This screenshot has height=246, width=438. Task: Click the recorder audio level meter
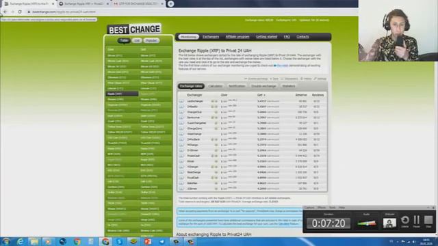[x=367, y=223]
